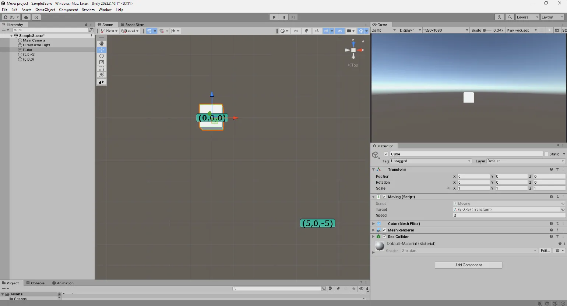Click the Speed input field in Moving script

[508, 216]
